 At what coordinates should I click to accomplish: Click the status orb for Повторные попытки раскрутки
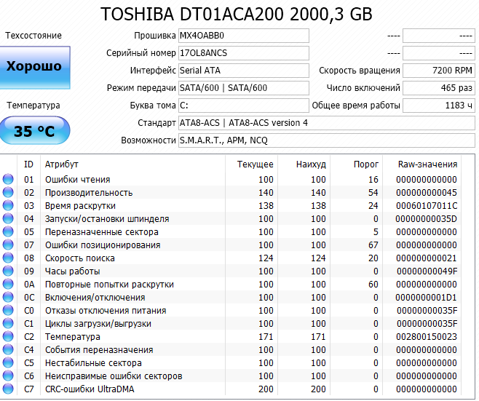tap(8, 284)
